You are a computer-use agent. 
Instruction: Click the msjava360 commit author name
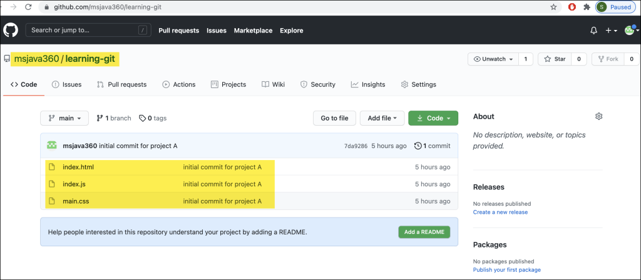click(80, 146)
